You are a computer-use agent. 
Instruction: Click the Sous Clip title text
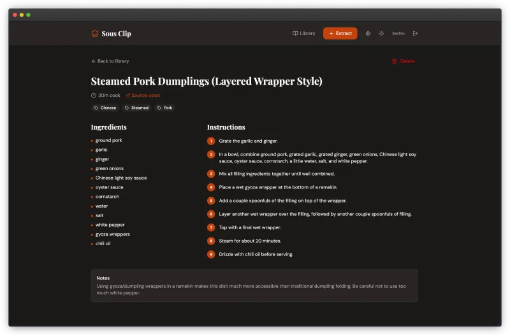[x=116, y=34]
